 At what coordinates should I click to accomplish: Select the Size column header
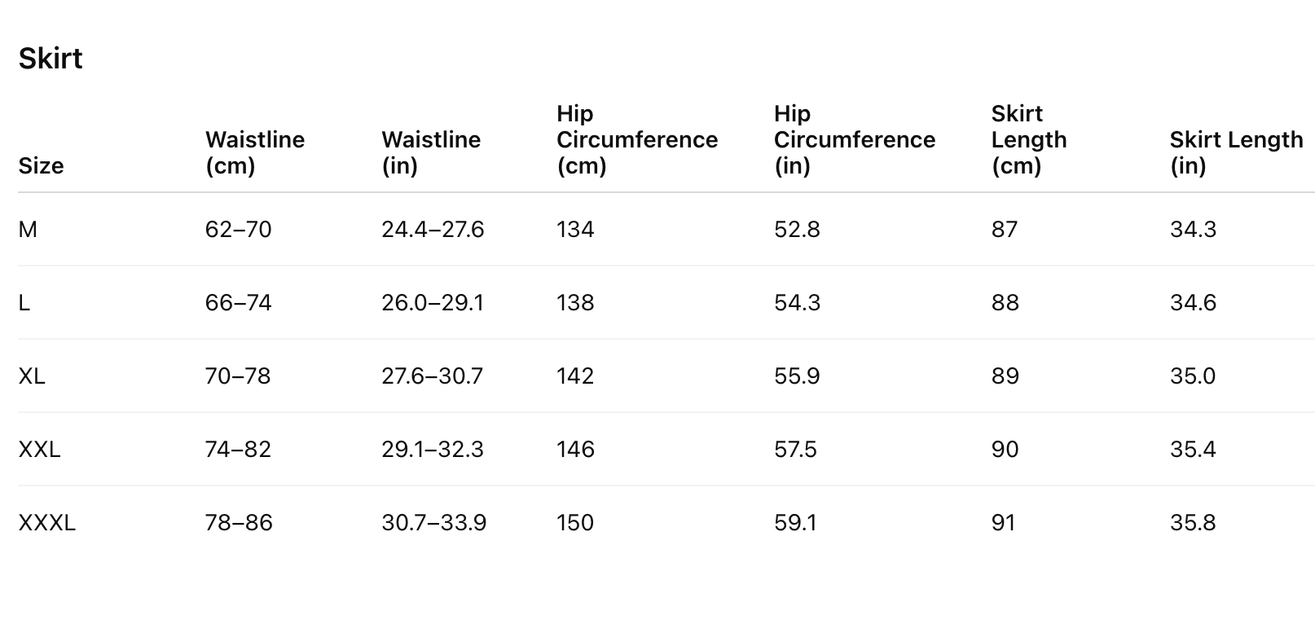pos(41,165)
